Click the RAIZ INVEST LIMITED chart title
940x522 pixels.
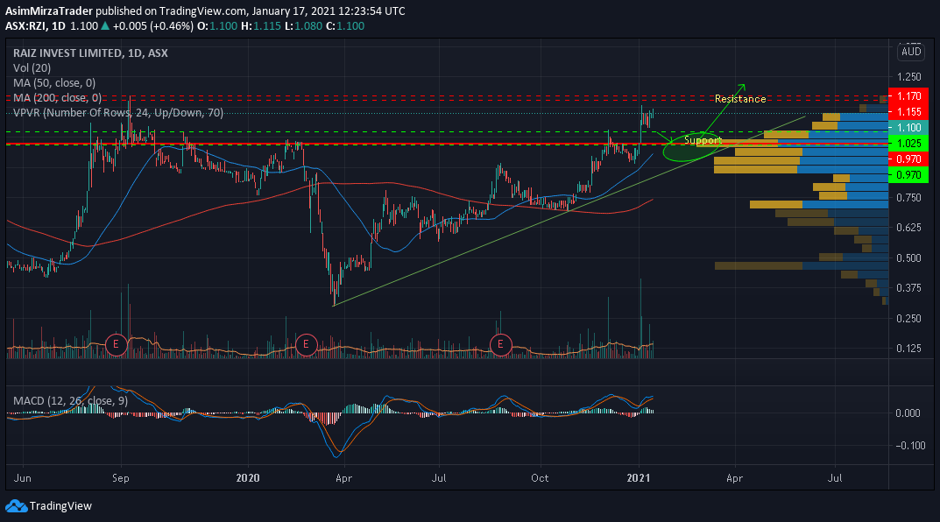point(90,53)
